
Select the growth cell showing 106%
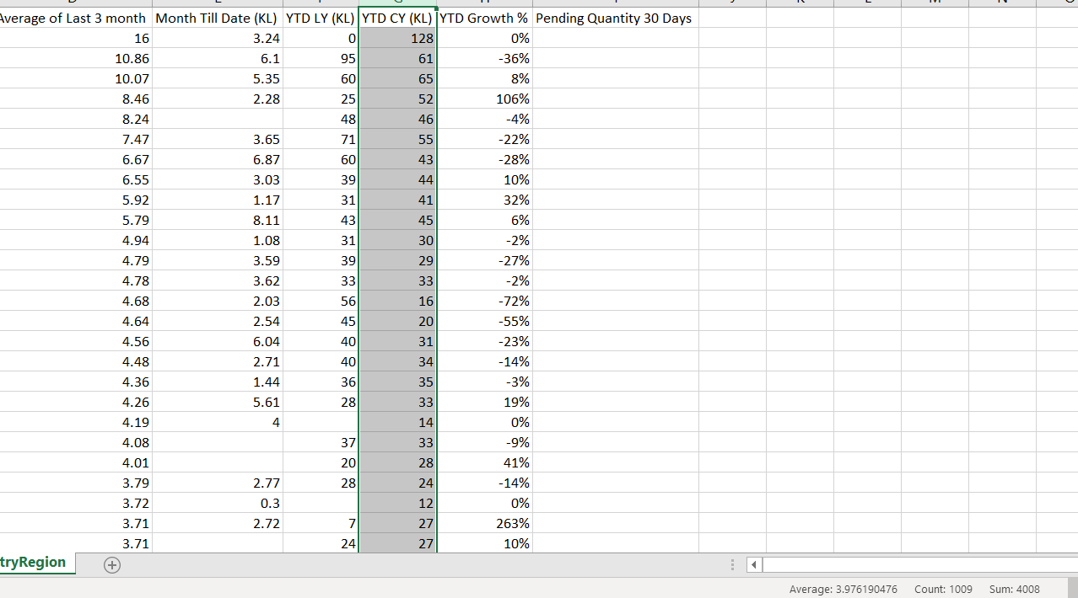point(484,99)
